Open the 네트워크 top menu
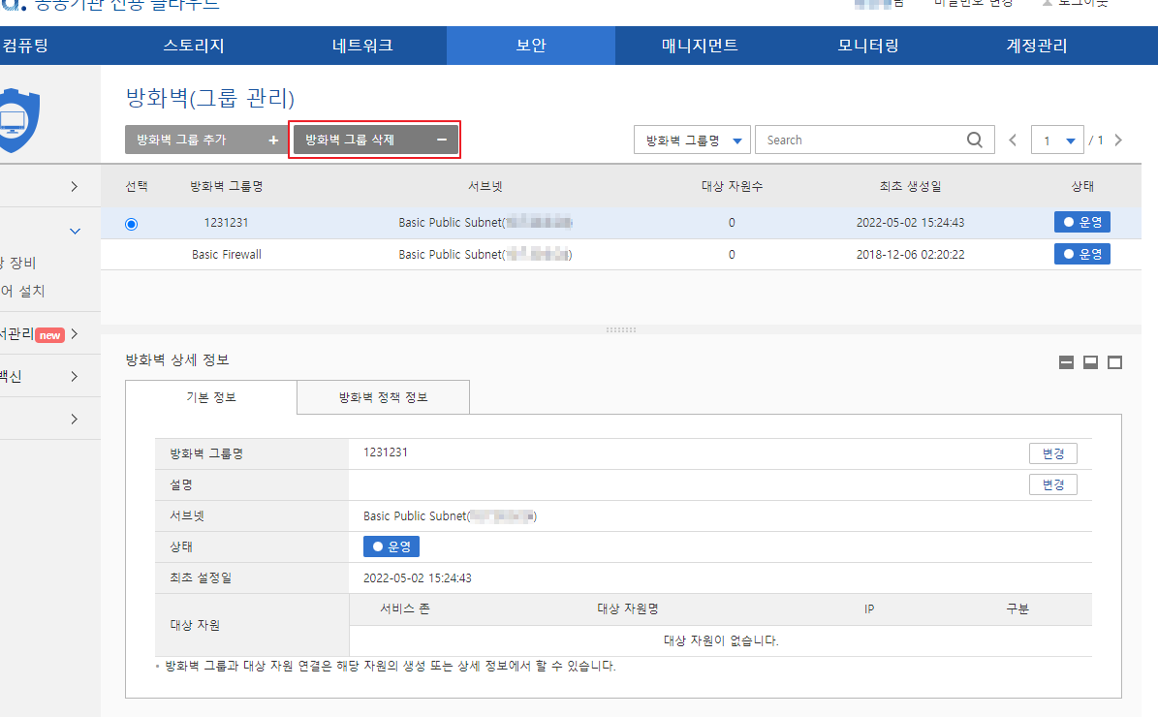Image resolution: width=1158 pixels, height=717 pixels. [362, 46]
